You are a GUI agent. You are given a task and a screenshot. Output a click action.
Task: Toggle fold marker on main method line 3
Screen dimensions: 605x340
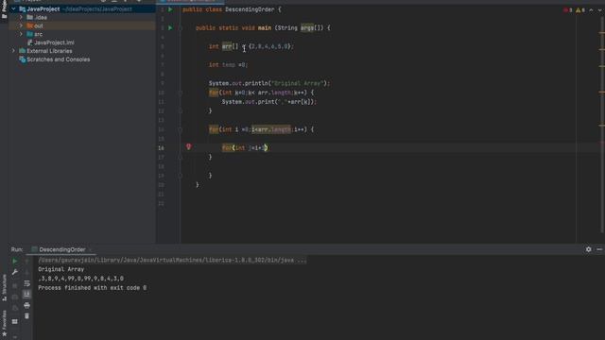point(181,27)
